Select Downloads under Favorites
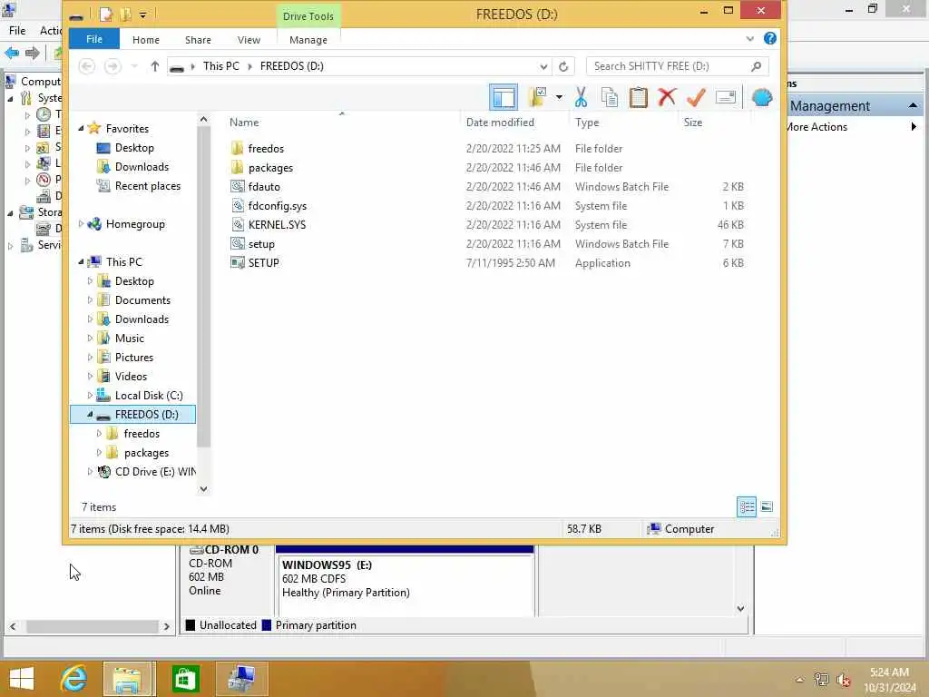The height and width of the screenshot is (697, 929). pyautogui.click(x=142, y=167)
